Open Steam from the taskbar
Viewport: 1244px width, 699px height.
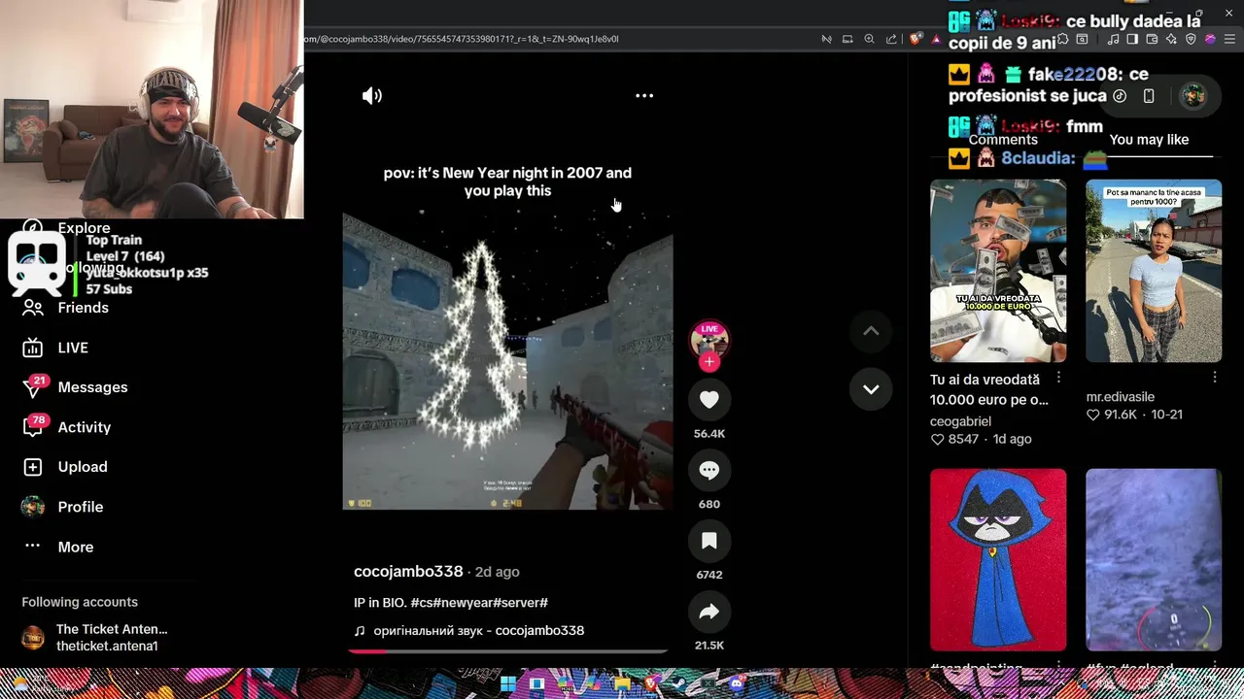pos(678,683)
